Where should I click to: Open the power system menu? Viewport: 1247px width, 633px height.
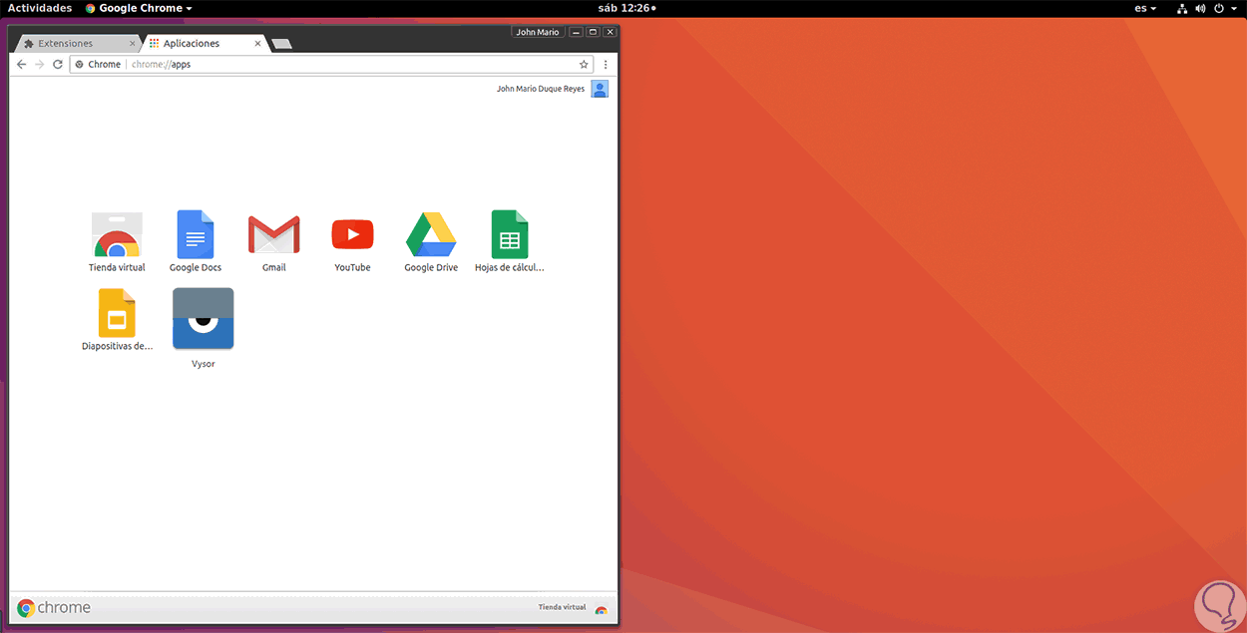point(1223,8)
